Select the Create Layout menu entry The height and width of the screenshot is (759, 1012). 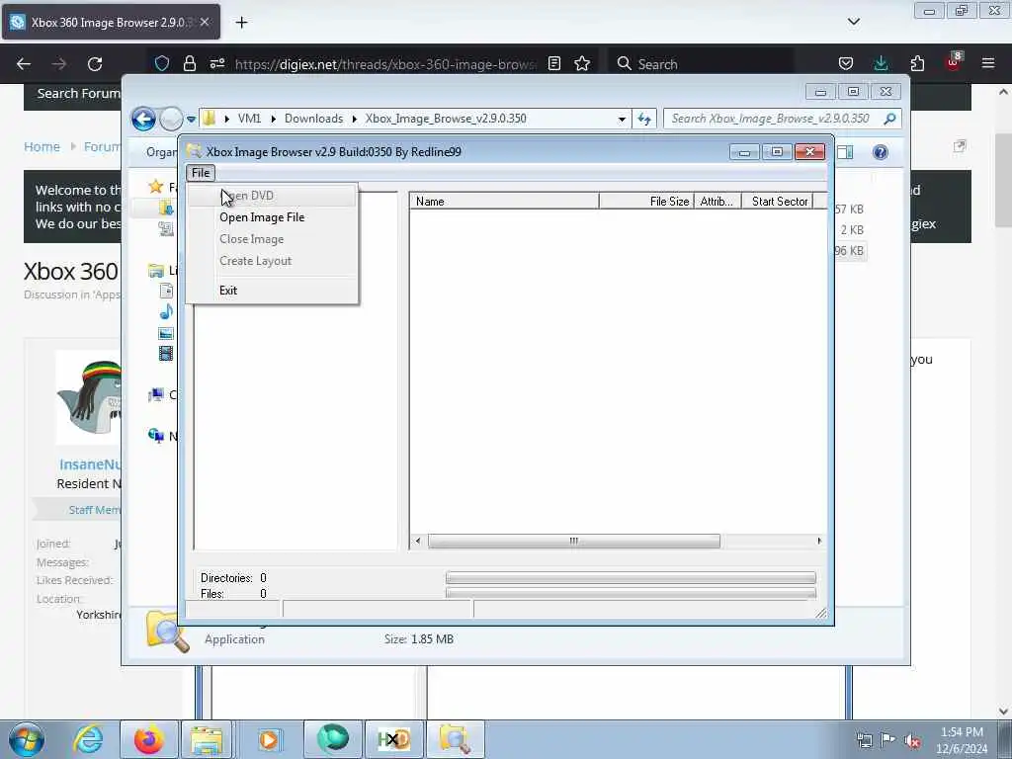click(256, 261)
